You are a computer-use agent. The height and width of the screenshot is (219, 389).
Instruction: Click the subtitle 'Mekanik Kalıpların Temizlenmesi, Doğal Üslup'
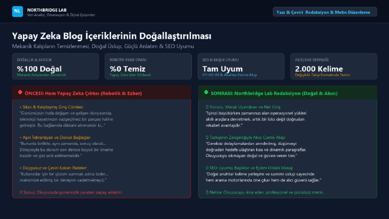[x=103, y=46]
